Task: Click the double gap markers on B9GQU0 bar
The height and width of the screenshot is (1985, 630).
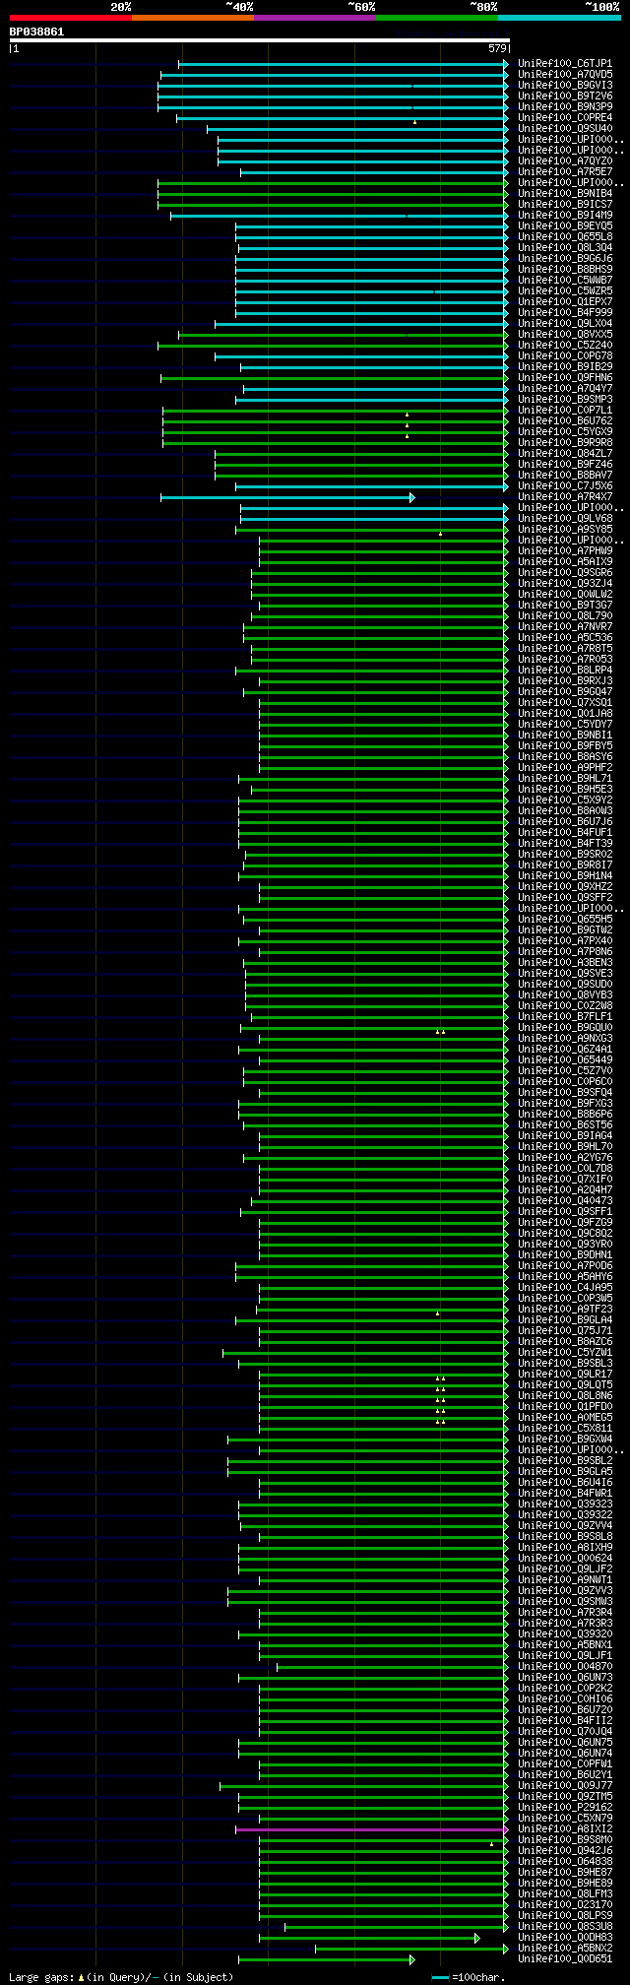Action: [440, 1032]
